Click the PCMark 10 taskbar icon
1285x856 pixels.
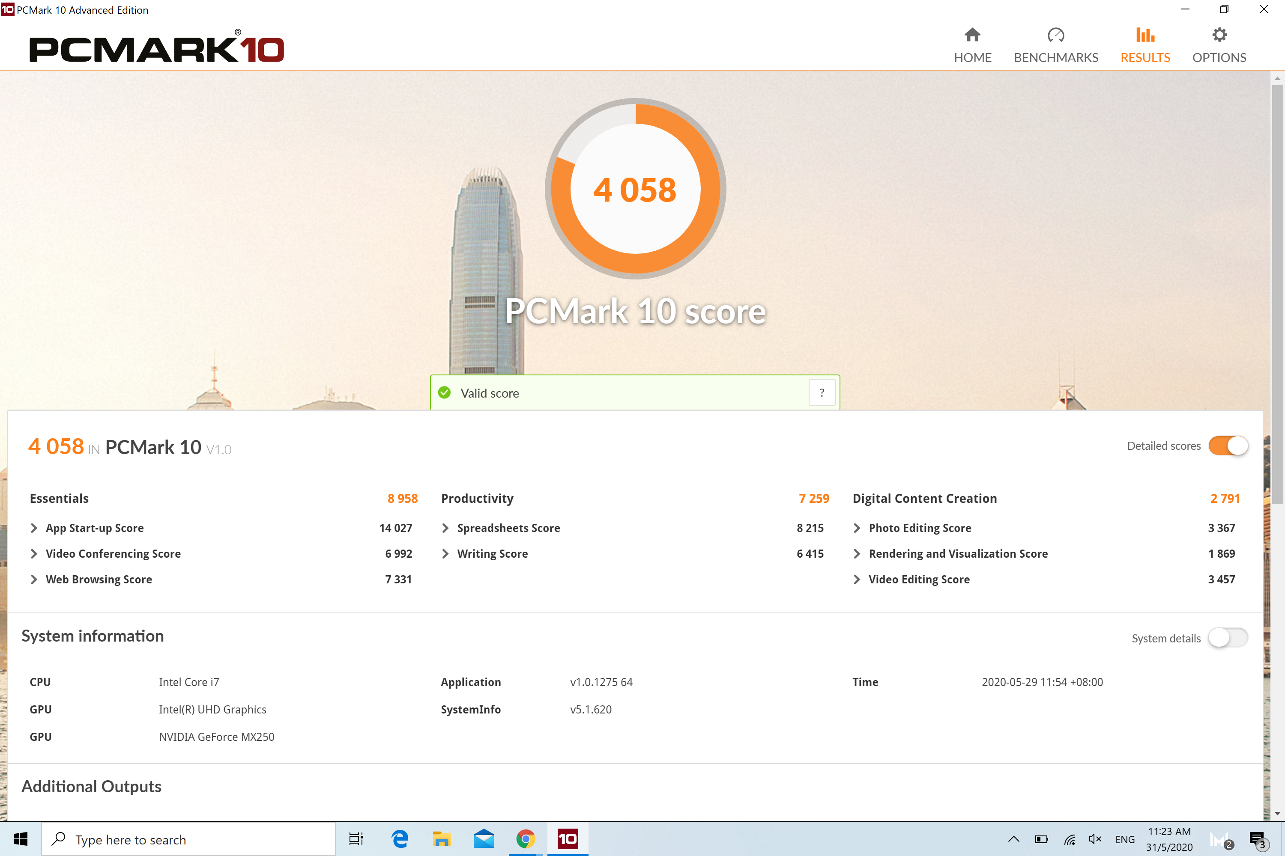click(x=568, y=839)
